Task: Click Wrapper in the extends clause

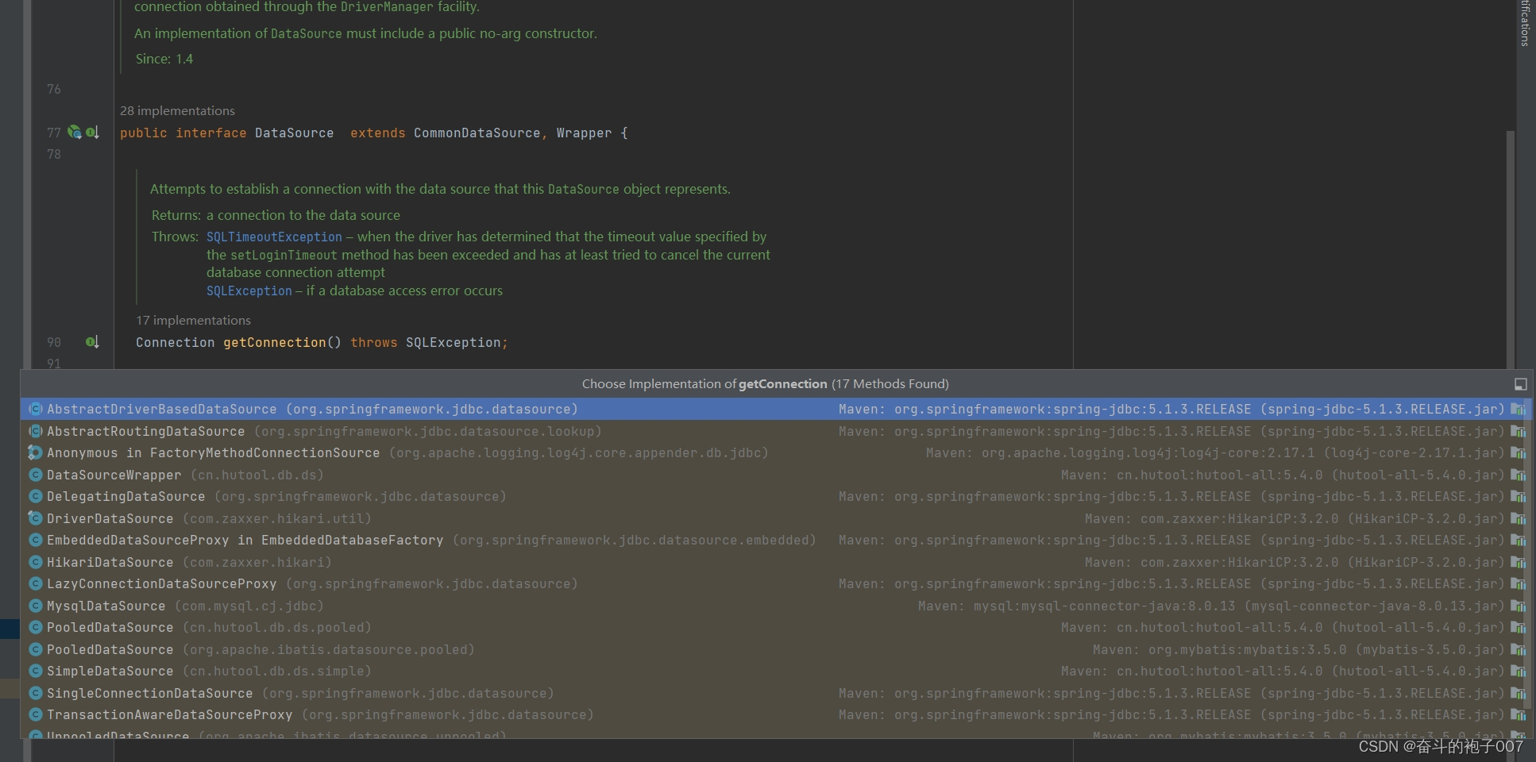Action: pyautogui.click(x=584, y=133)
